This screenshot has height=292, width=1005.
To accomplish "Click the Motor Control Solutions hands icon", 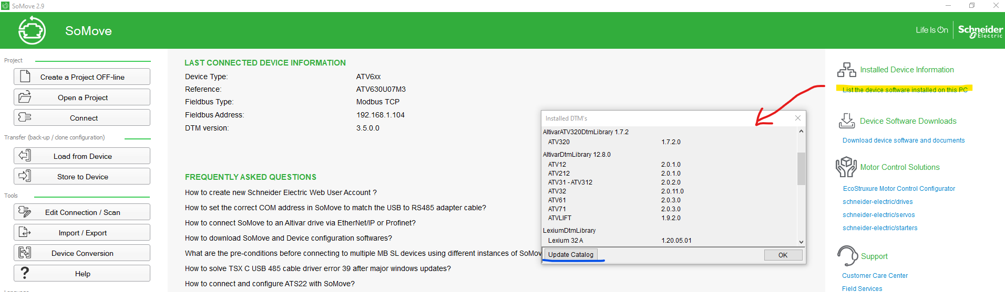I will pos(846,167).
